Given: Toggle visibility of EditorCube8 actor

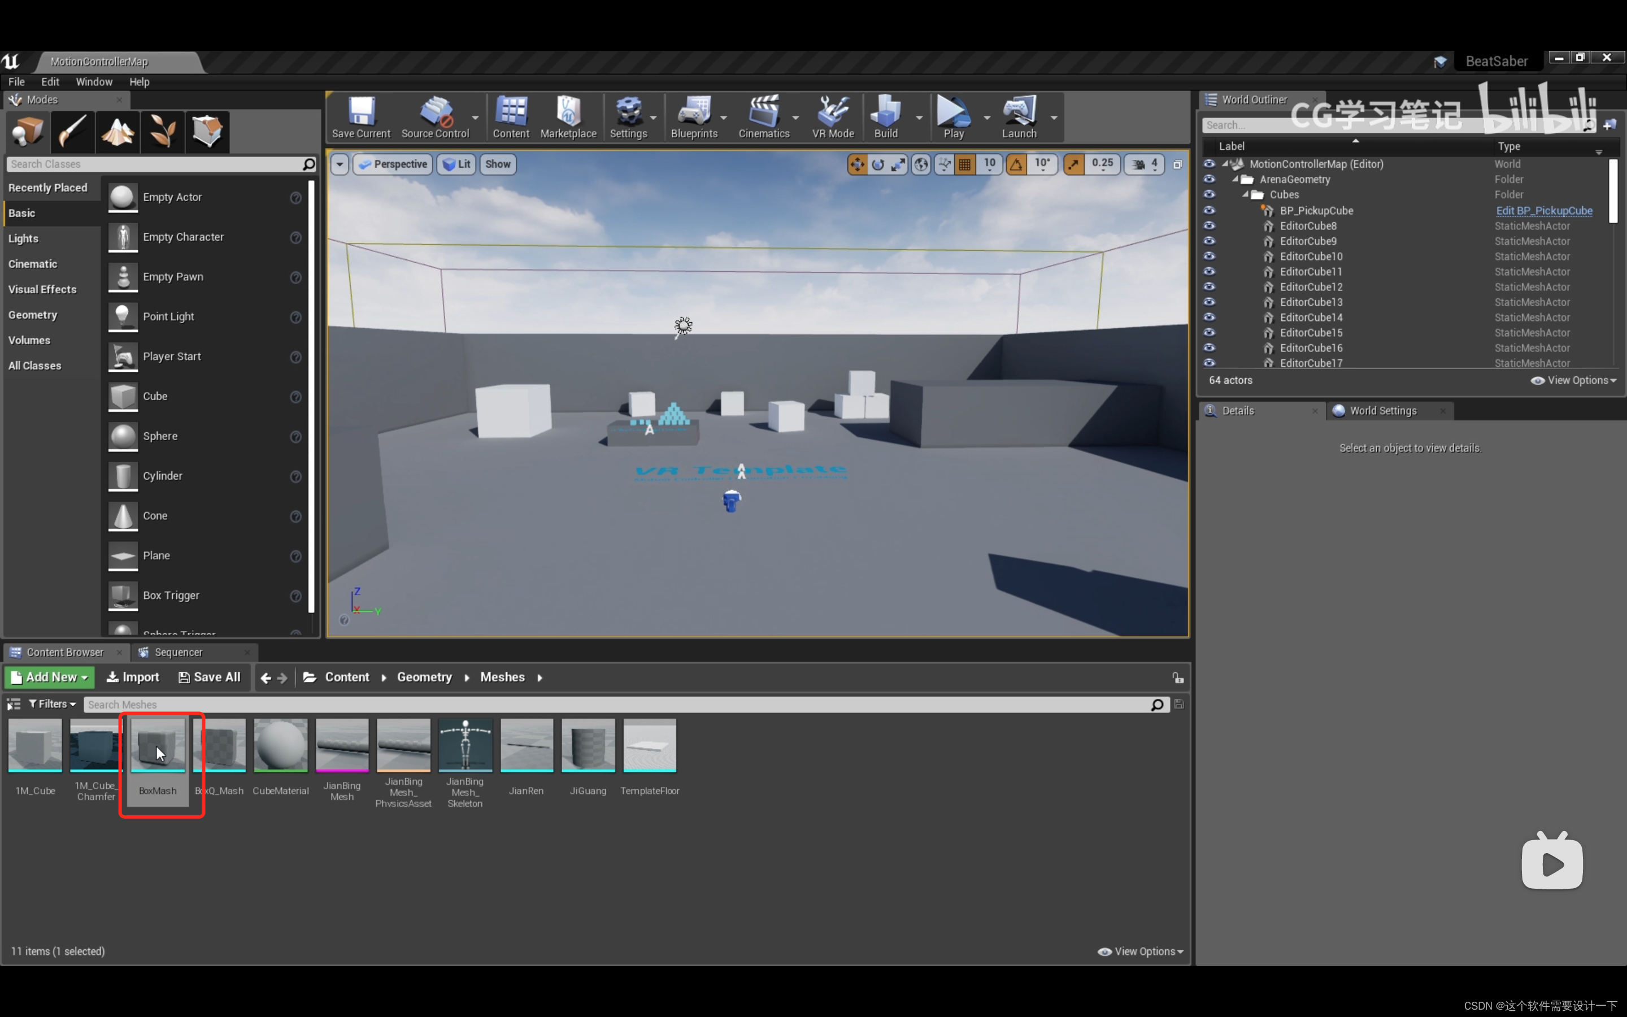Looking at the screenshot, I should (1210, 225).
